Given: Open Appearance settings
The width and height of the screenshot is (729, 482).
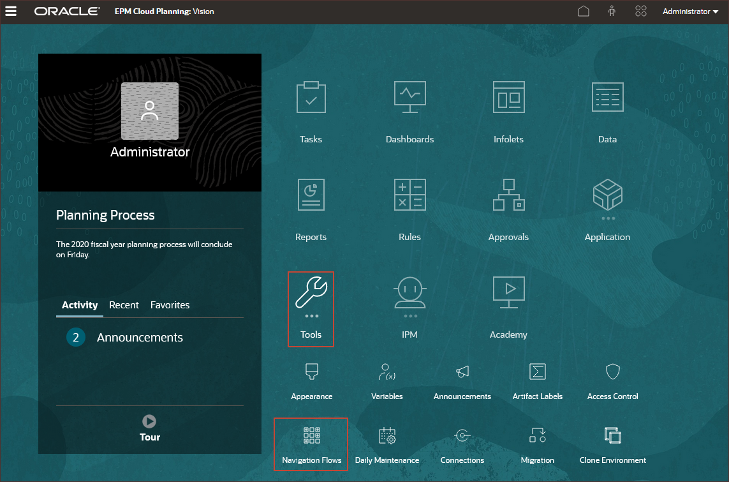Looking at the screenshot, I should (x=311, y=382).
